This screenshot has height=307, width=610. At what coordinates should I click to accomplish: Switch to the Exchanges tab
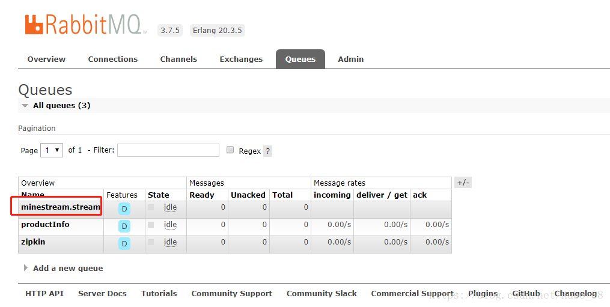[241, 59]
